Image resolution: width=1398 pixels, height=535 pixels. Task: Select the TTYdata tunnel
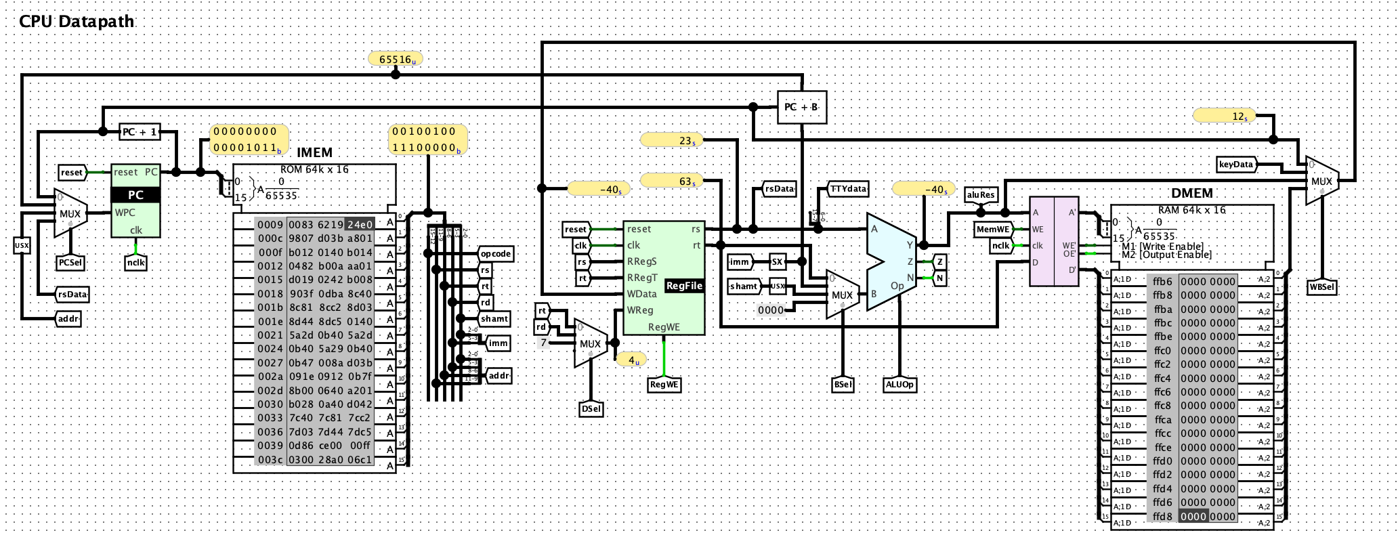click(848, 189)
